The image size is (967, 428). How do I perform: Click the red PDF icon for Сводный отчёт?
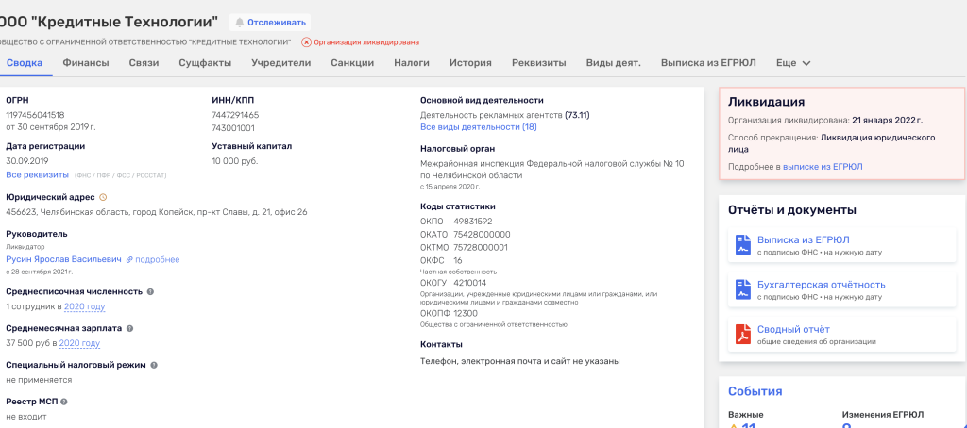(x=743, y=334)
